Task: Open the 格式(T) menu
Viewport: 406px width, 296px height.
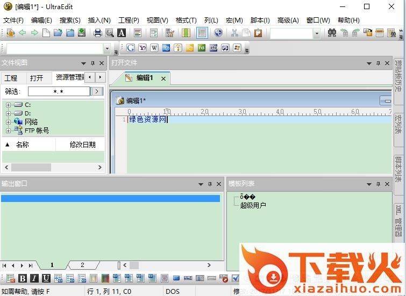Action: [x=186, y=20]
